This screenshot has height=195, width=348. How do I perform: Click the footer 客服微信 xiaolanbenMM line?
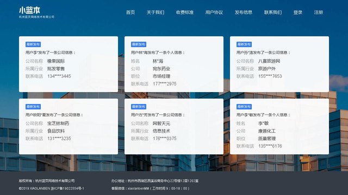[x=150, y=188]
